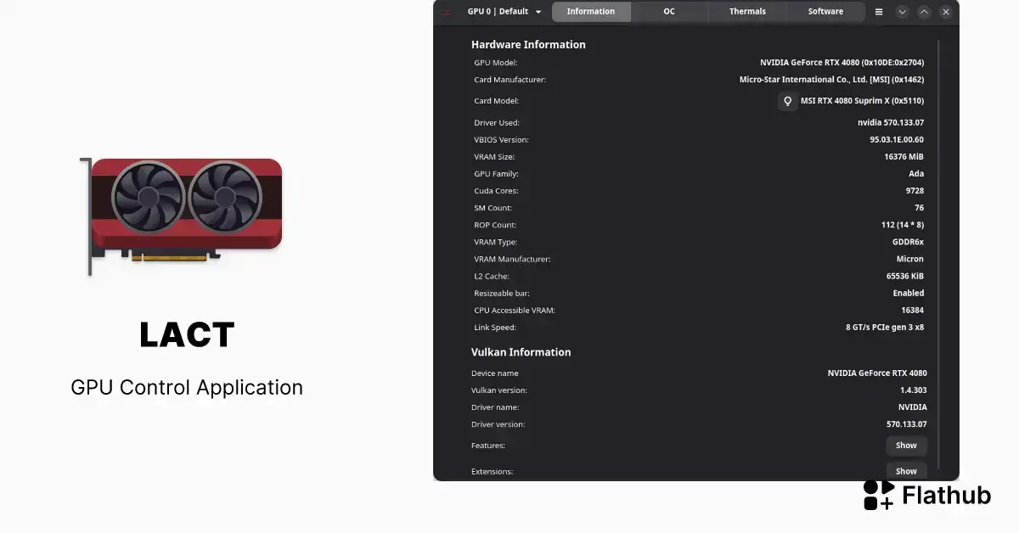Click the VBIOS Version label
Image resolution: width=1019 pixels, height=533 pixels.
pos(501,140)
